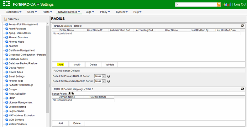The image size is (247, 127).
Task: Open the Hosts menu
Action: coord(47,12)
